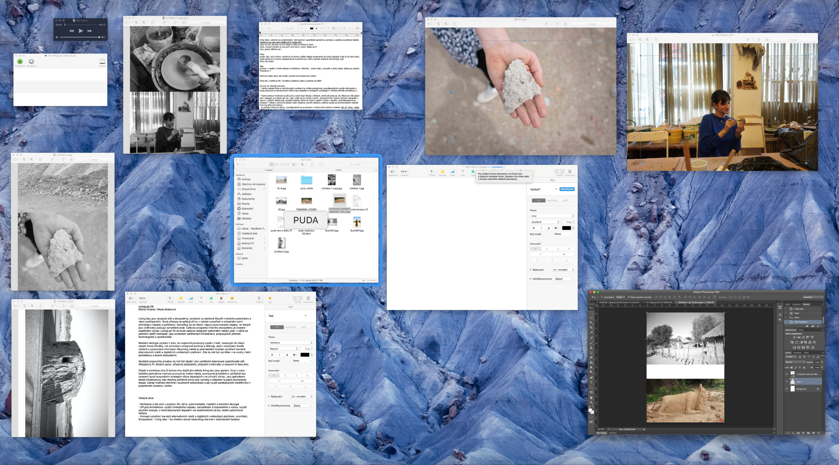Select the Type tool in Photoshop
The width and height of the screenshot is (839, 465).
[x=592, y=382]
